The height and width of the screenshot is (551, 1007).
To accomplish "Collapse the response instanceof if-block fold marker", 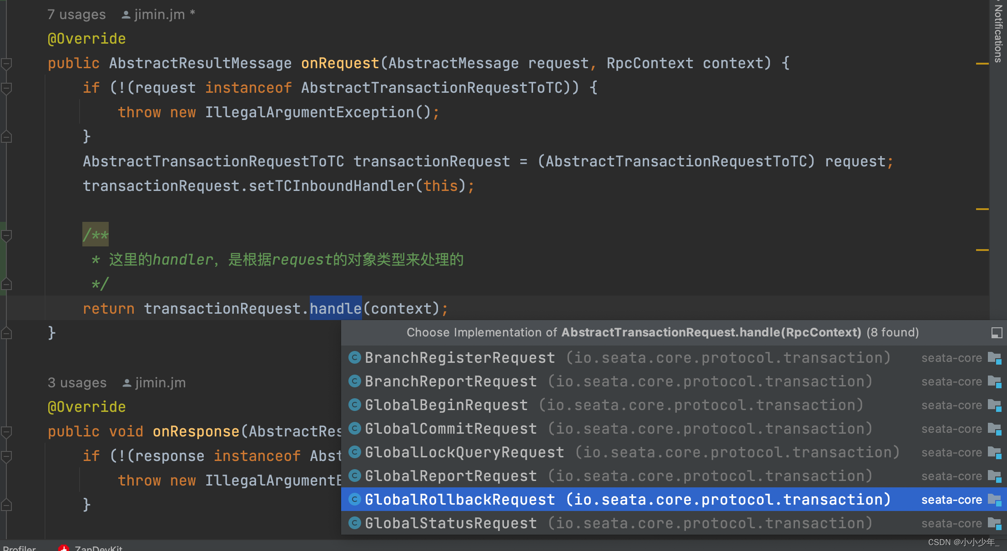I will coord(6,456).
